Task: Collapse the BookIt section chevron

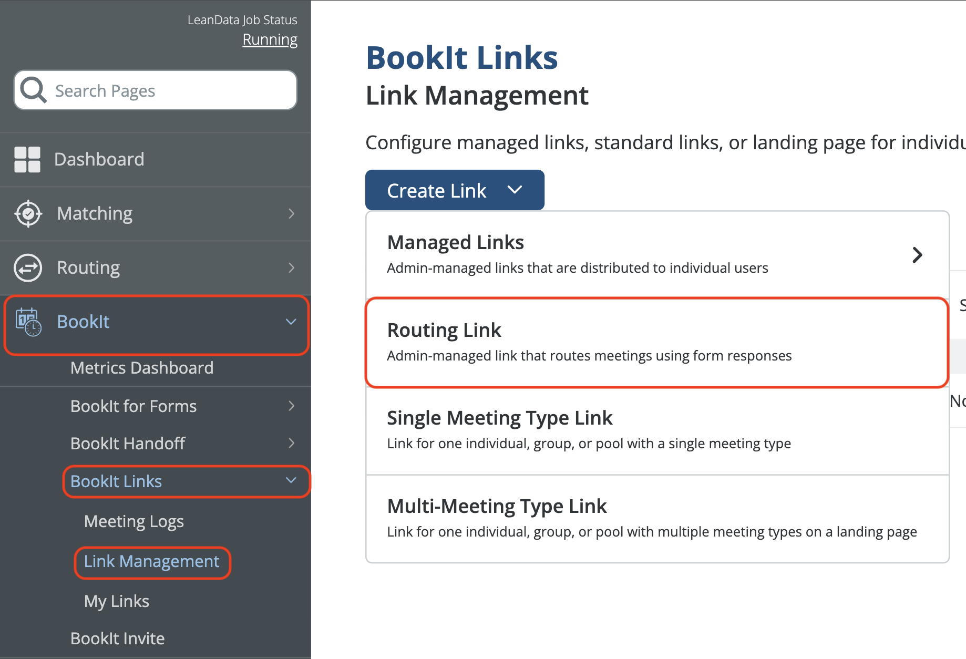Action: pyautogui.click(x=291, y=322)
